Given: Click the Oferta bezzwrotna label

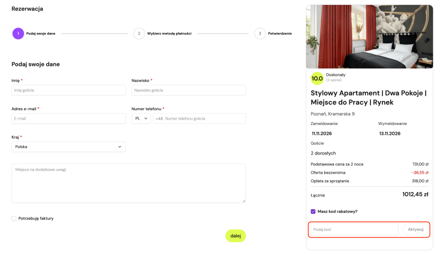Looking at the screenshot, I should 328,173.
